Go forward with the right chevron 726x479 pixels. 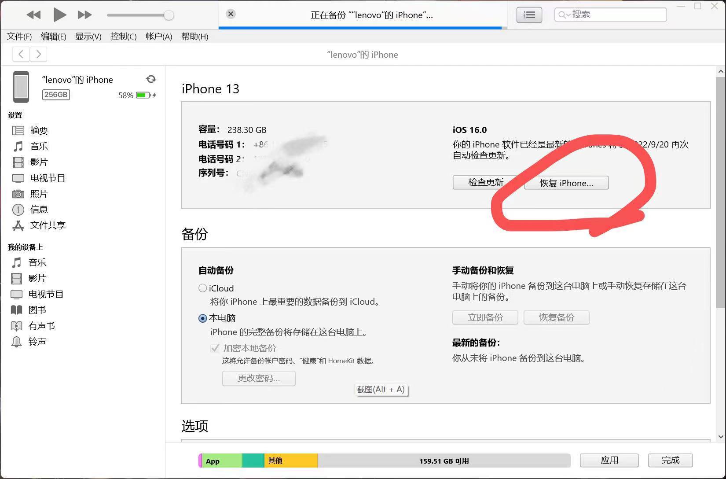38,54
